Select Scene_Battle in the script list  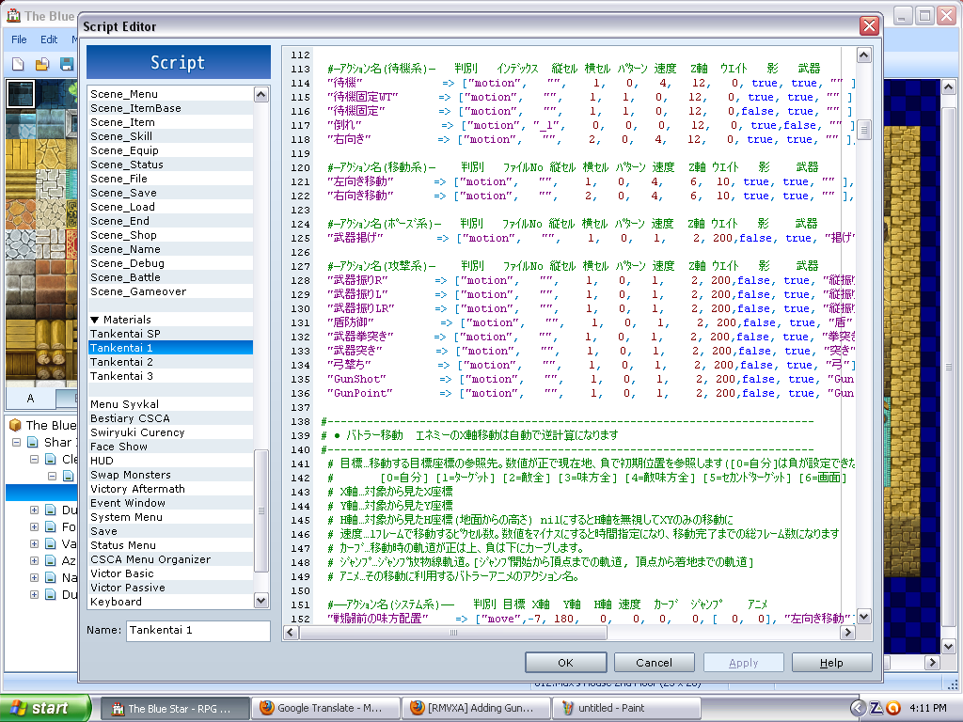tap(125, 277)
